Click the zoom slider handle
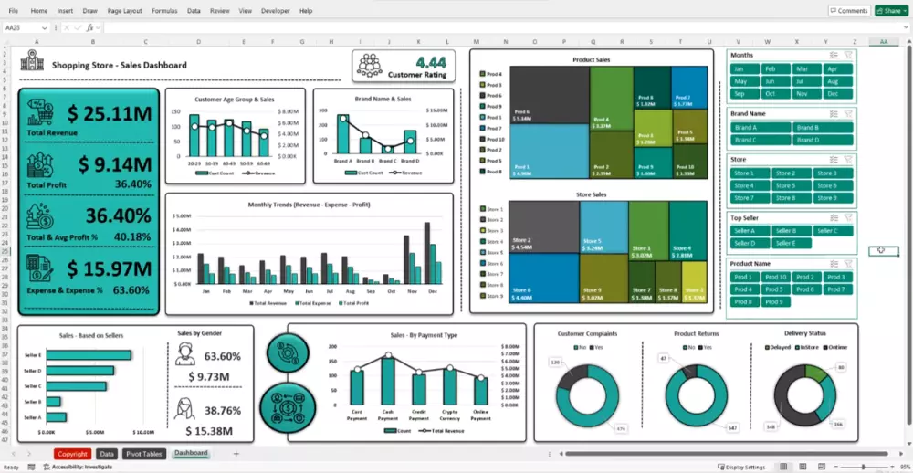Image resolution: width=913 pixels, height=473 pixels. [863, 467]
